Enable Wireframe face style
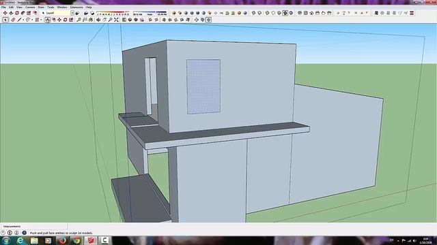Viewport: 437px width, 245px height. click(x=267, y=13)
